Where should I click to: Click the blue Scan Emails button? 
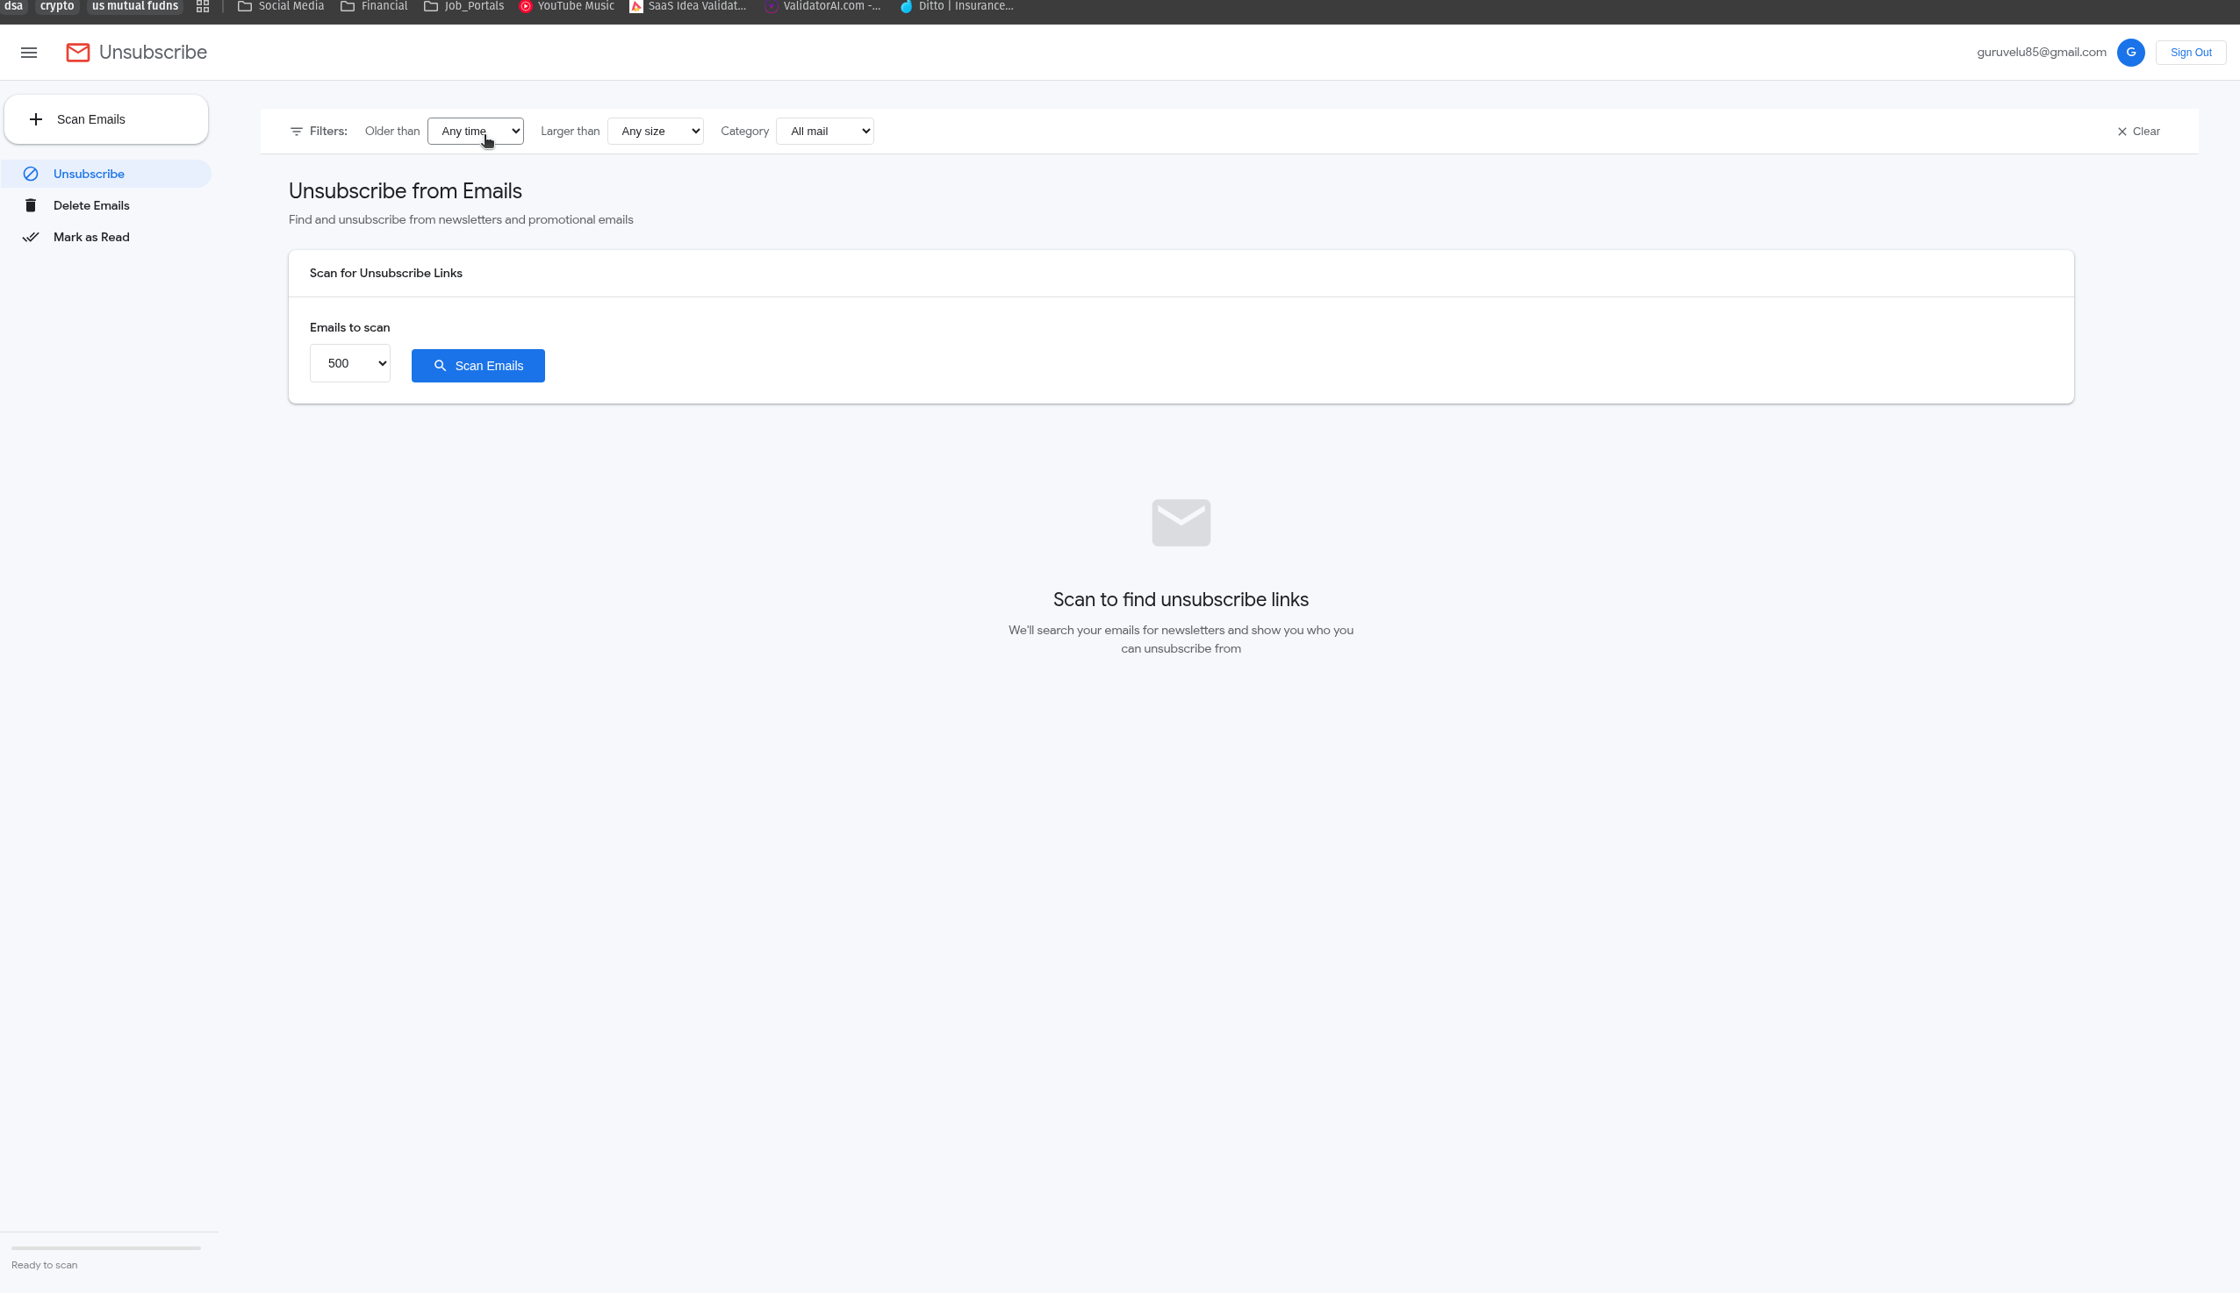478,365
